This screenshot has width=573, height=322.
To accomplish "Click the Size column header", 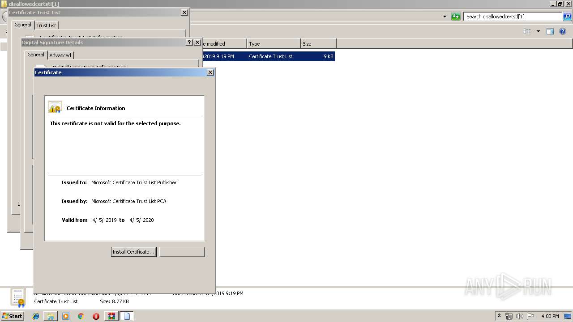I will coord(318,44).
